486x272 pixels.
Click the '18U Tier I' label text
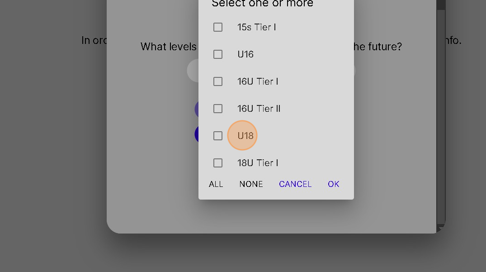tap(258, 163)
